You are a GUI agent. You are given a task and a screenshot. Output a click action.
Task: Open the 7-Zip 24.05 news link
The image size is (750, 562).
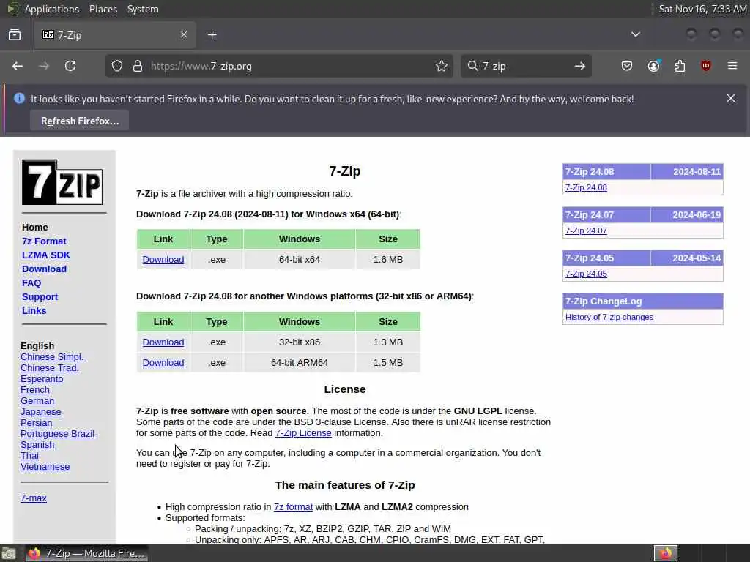[x=586, y=274]
